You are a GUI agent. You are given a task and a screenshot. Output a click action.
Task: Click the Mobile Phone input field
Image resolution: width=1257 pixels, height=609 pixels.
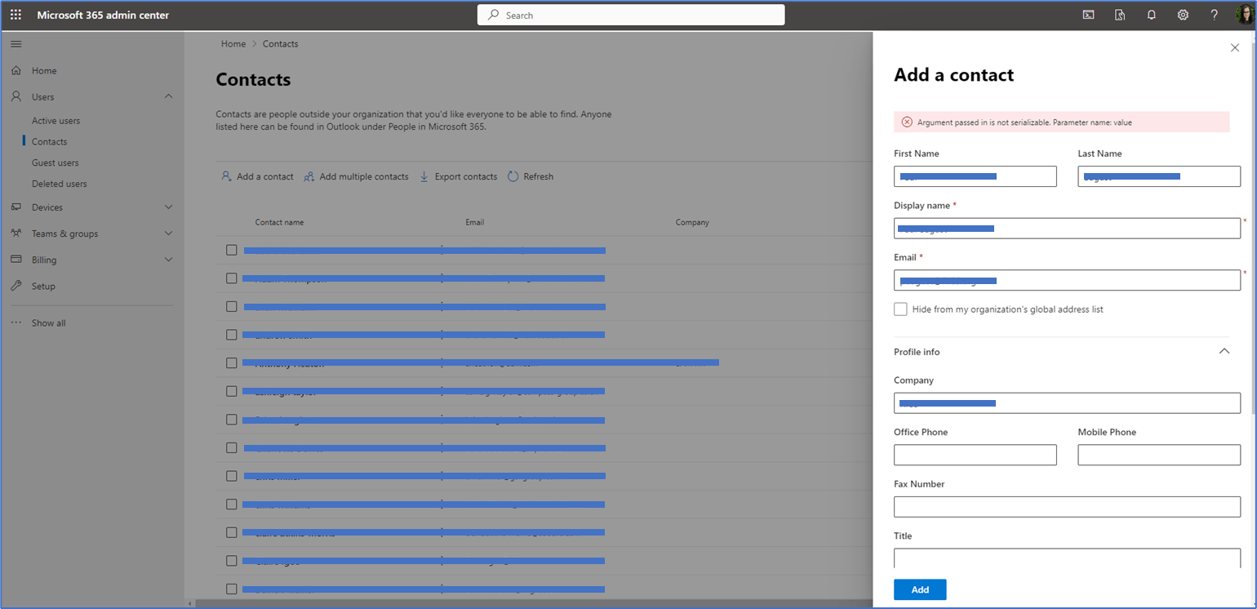click(1159, 455)
